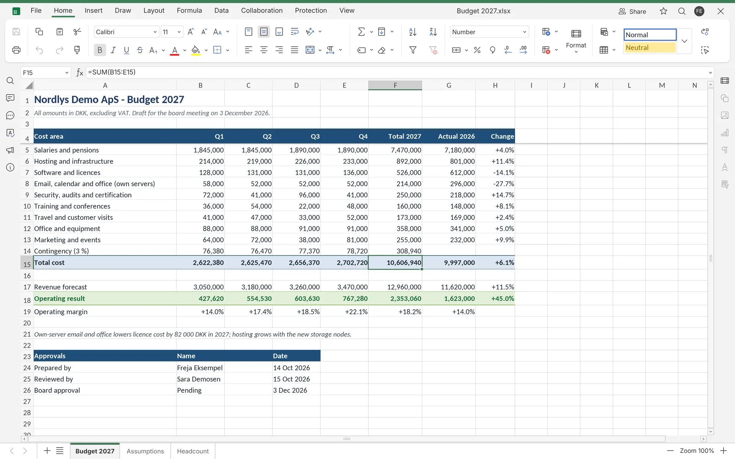The image size is (735, 459).
Task: Click the Undo arrow
Action: pyautogui.click(x=39, y=50)
